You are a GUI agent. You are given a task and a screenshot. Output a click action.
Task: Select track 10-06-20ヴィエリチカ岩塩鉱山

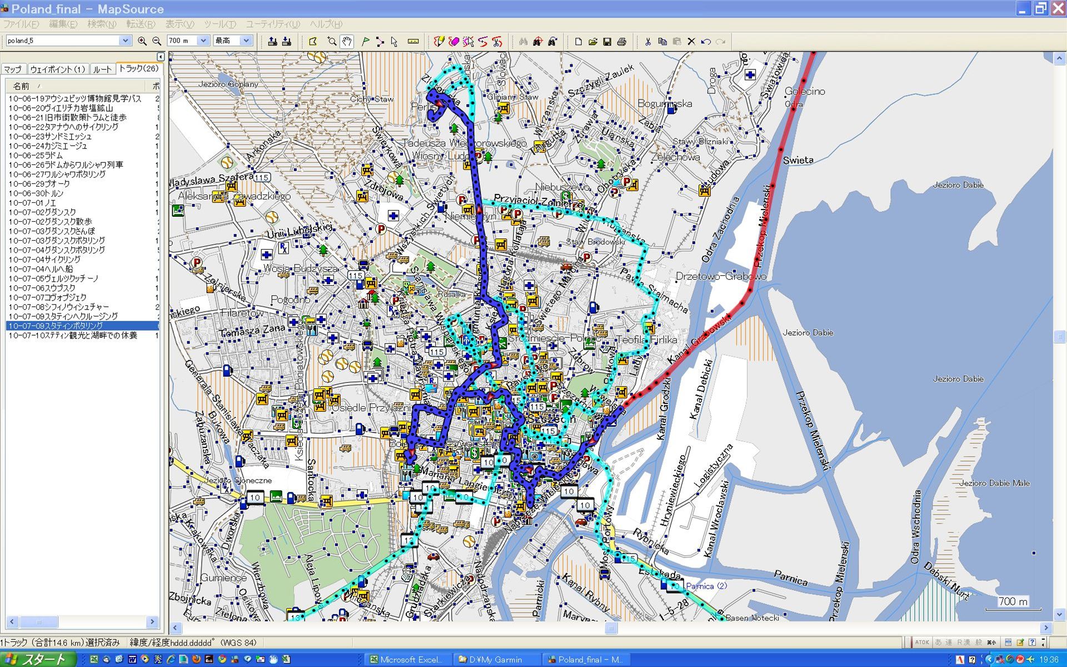pyautogui.click(x=61, y=108)
